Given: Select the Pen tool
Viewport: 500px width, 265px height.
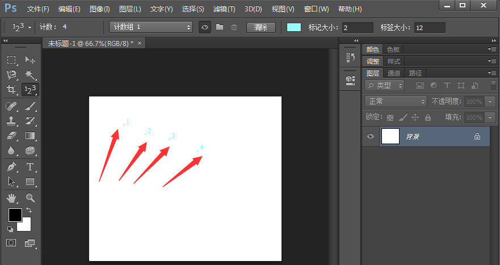Looking at the screenshot, I should (11, 167).
